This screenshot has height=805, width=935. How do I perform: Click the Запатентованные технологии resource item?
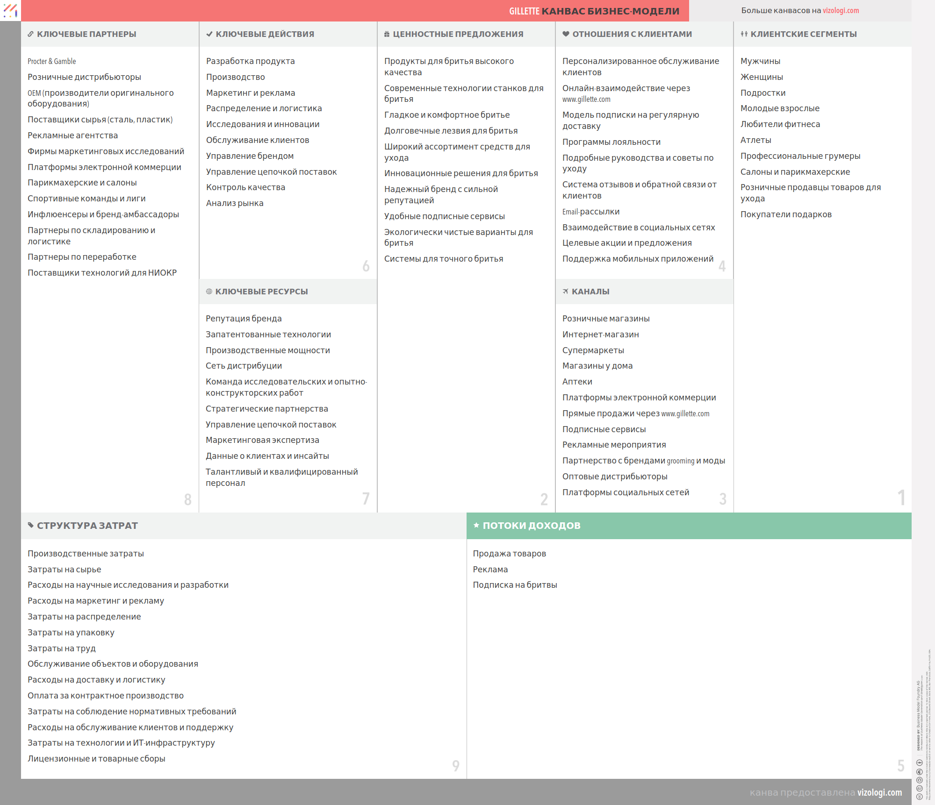268,335
